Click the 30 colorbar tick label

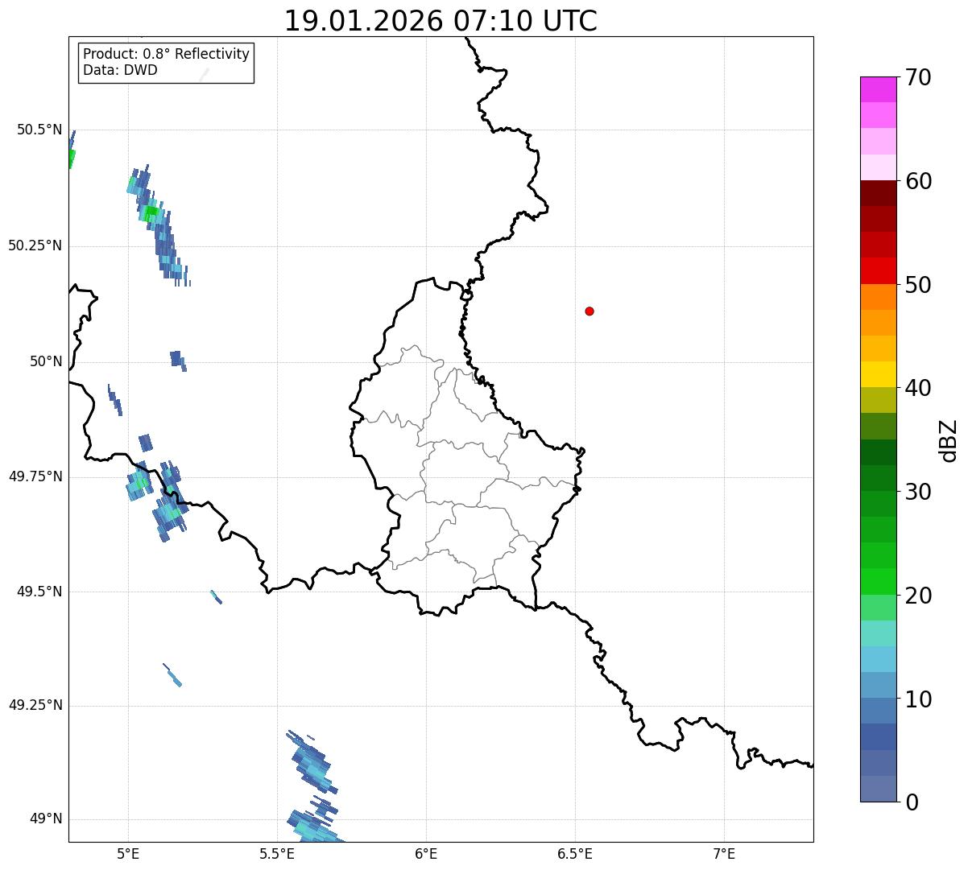point(918,492)
